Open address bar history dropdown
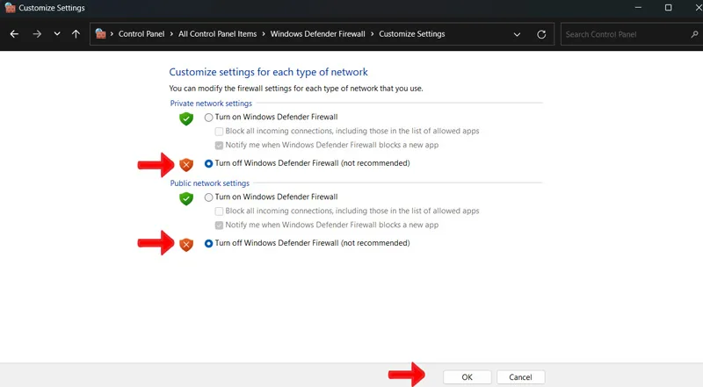703x387 pixels. click(x=517, y=34)
